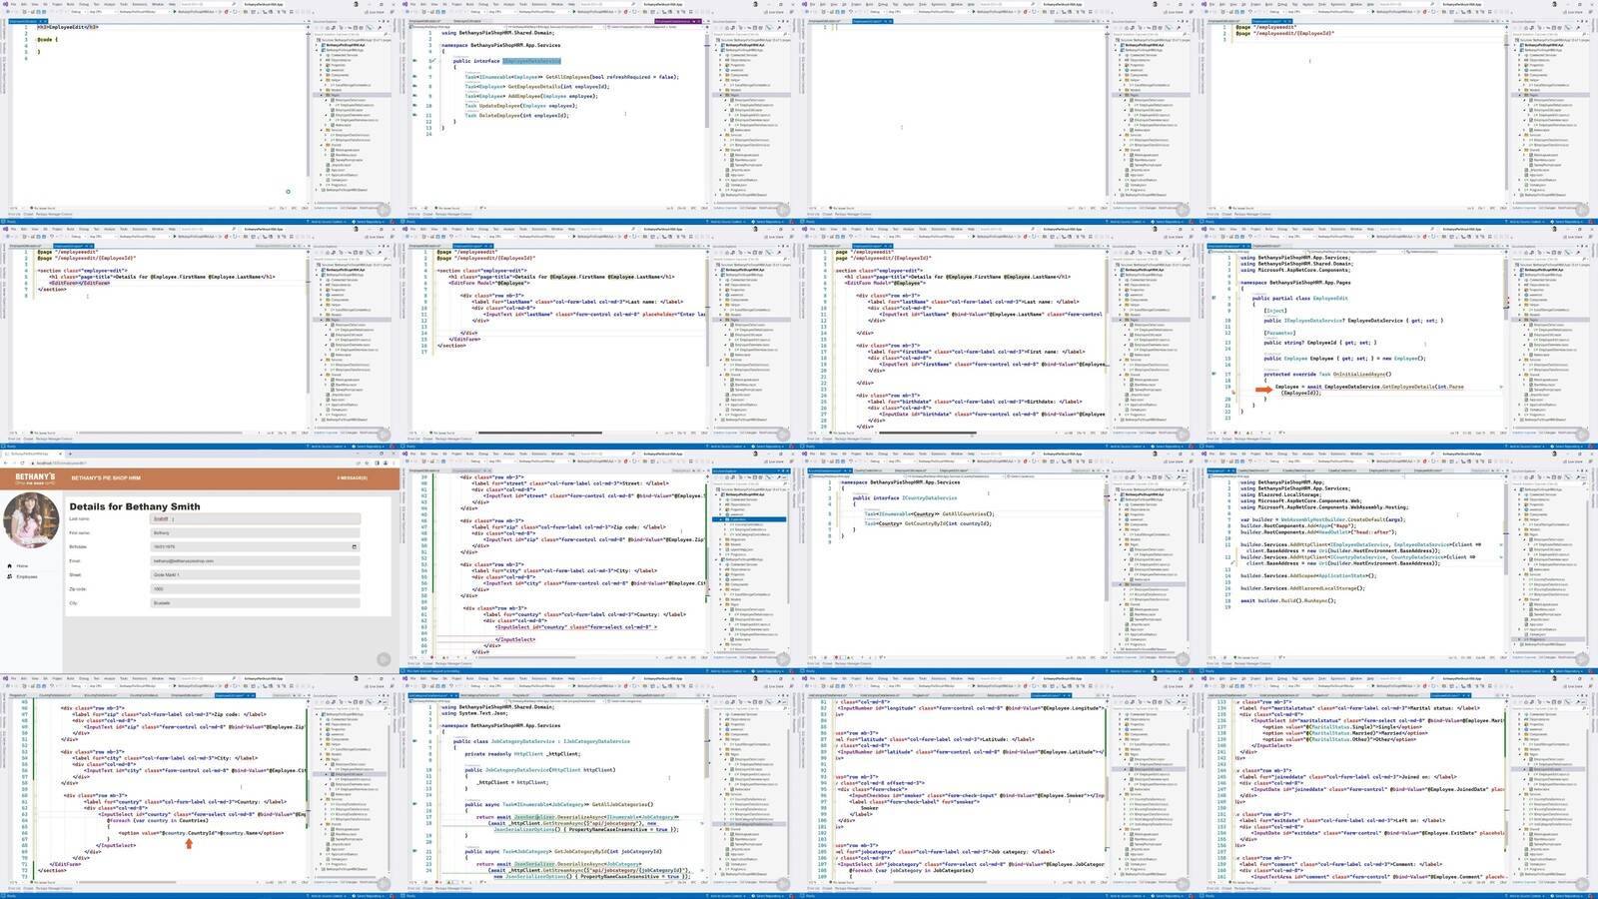Click the messages link in the orange header
The image size is (1598, 899).
tap(352, 478)
